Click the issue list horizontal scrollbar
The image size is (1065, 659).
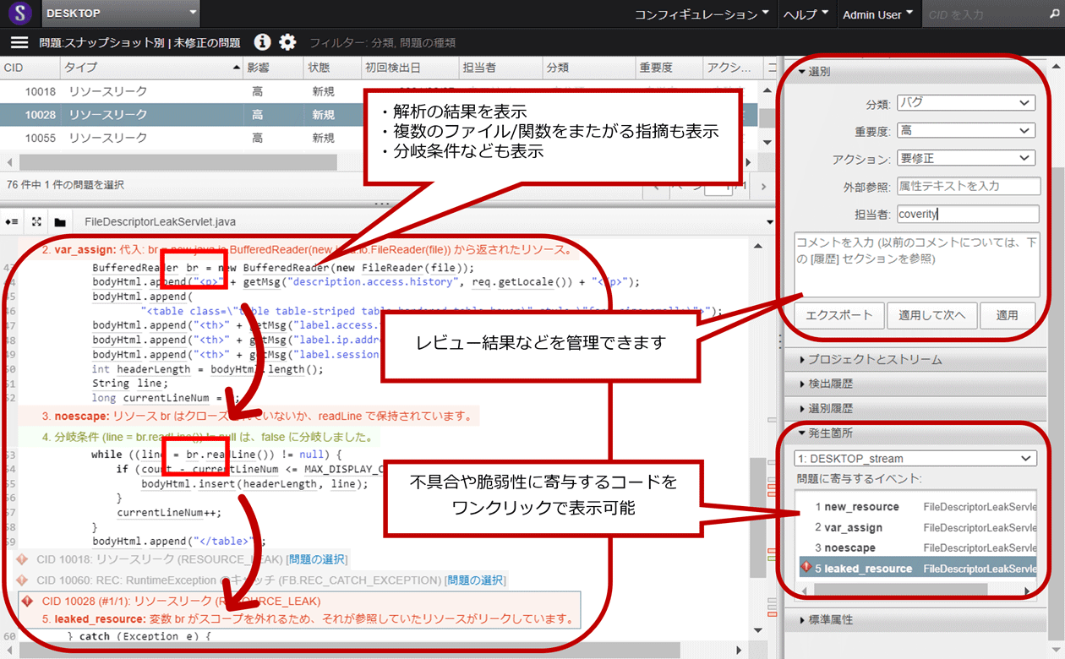(169, 161)
